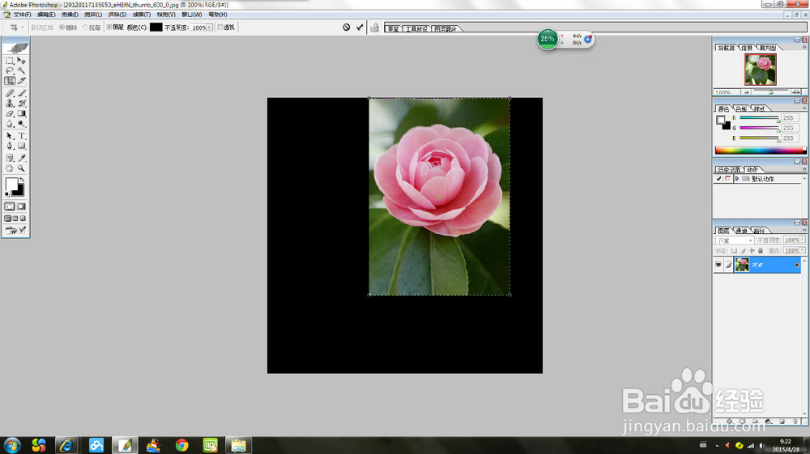Switch to the Channels tab
The height and width of the screenshot is (454, 810).
741,231
